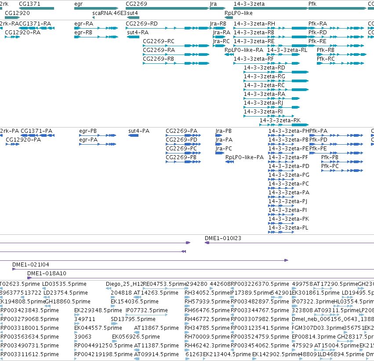Click EST LD03535.5prime
Image resolution: width=374 pixels, height=361 pixels.
65,284
